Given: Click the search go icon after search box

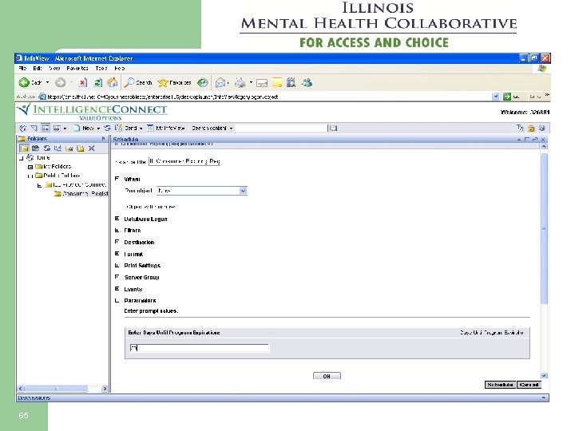Looking at the screenshot, I should coord(333,128).
